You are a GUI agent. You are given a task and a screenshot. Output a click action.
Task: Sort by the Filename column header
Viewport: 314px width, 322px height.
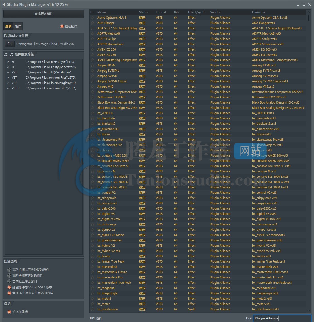pos(259,12)
